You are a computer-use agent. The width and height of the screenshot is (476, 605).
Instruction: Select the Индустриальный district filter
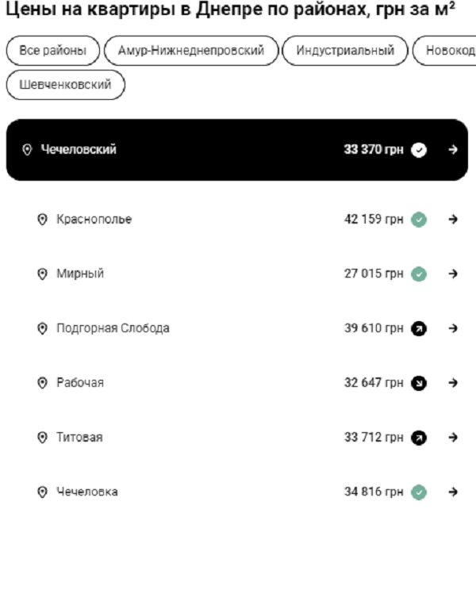[345, 51]
